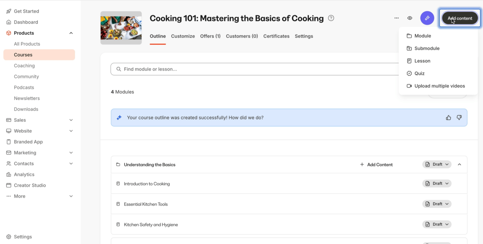The image size is (483, 244).
Task: Open Analytics from the sidebar
Action: (x=20, y=174)
